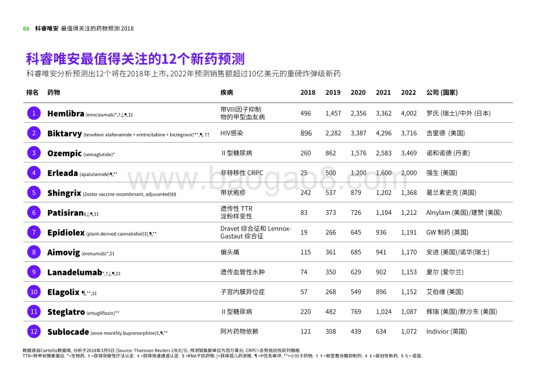Click the purple rank 5 circle

pyautogui.click(x=34, y=193)
